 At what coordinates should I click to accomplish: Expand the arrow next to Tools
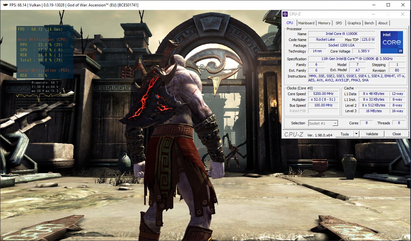coord(356,134)
